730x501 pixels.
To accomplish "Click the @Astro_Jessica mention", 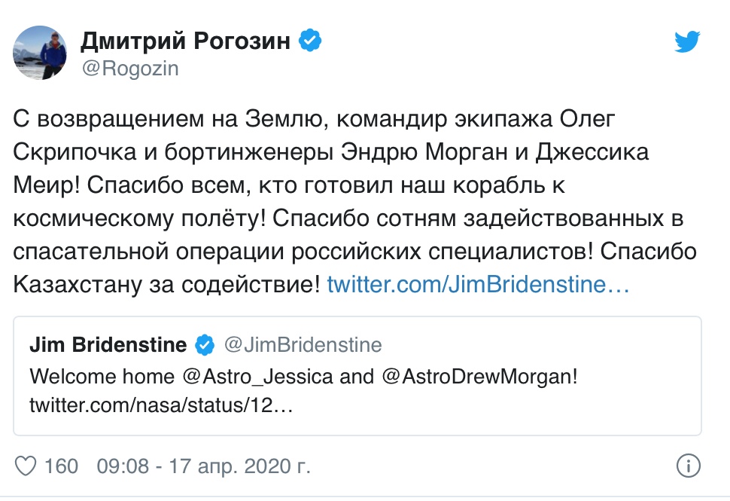I will tap(258, 377).
